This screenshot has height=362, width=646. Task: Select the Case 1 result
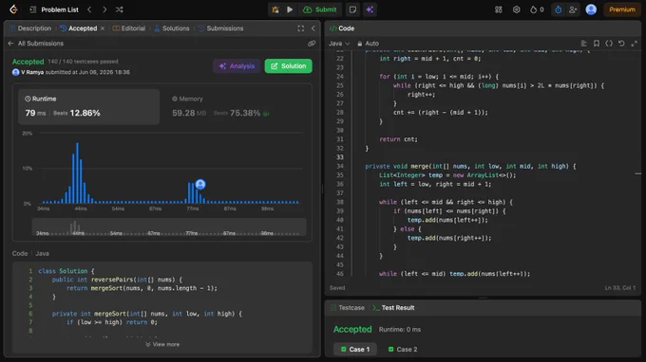coord(355,350)
